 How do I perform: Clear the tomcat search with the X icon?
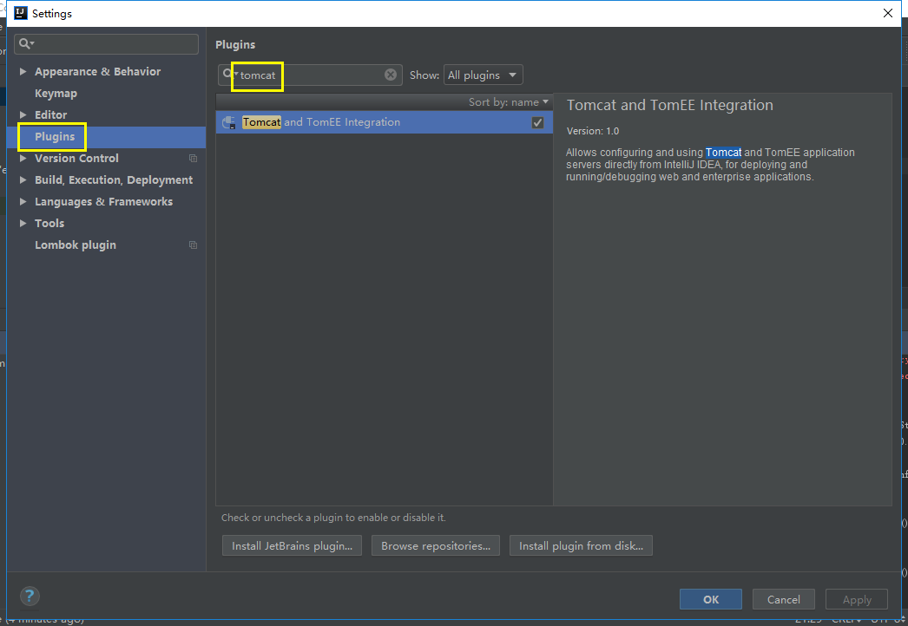click(x=391, y=75)
